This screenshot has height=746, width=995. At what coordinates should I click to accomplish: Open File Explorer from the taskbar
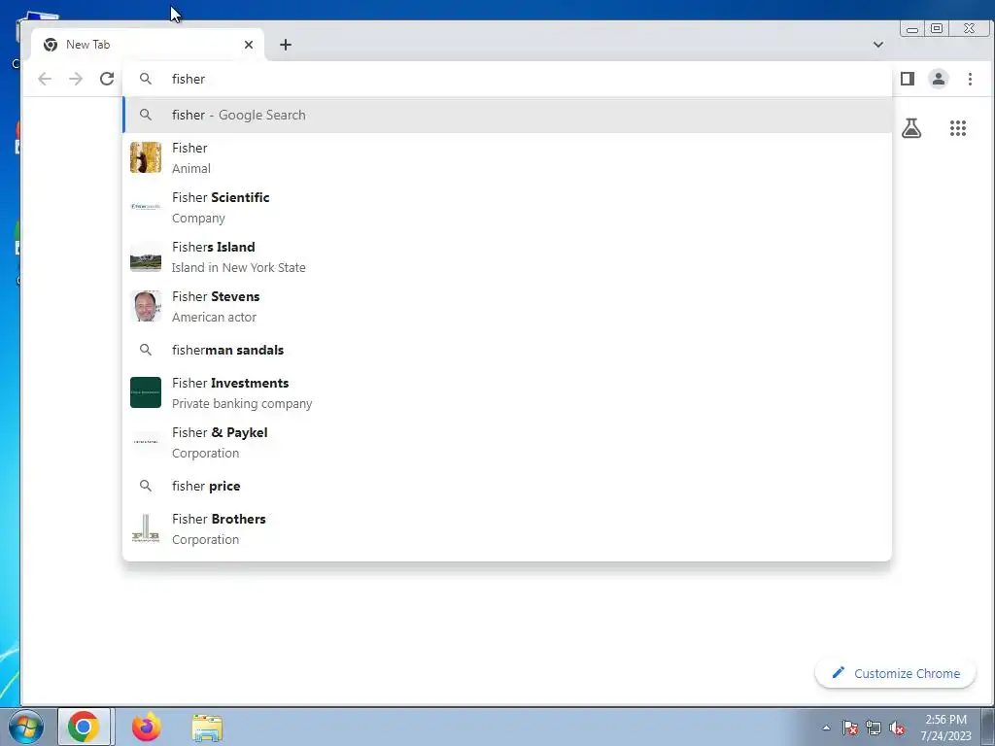(x=207, y=728)
